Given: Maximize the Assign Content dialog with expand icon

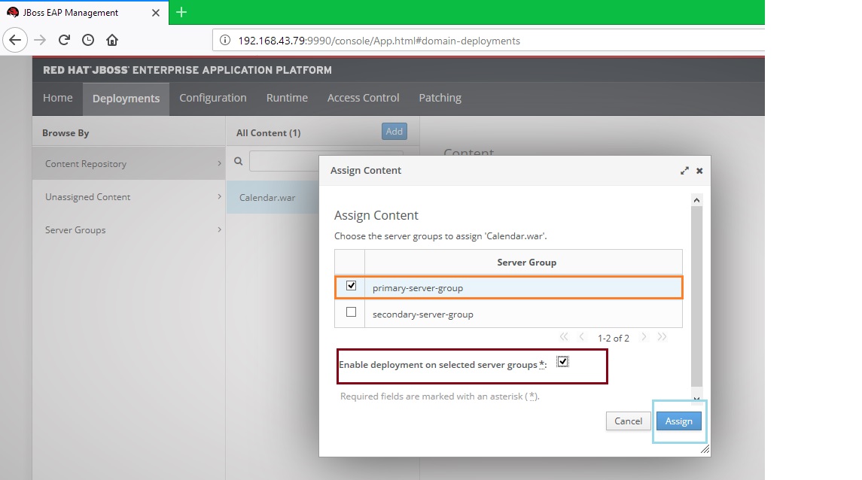Looking at the screenshot, I should click(684, 170).
